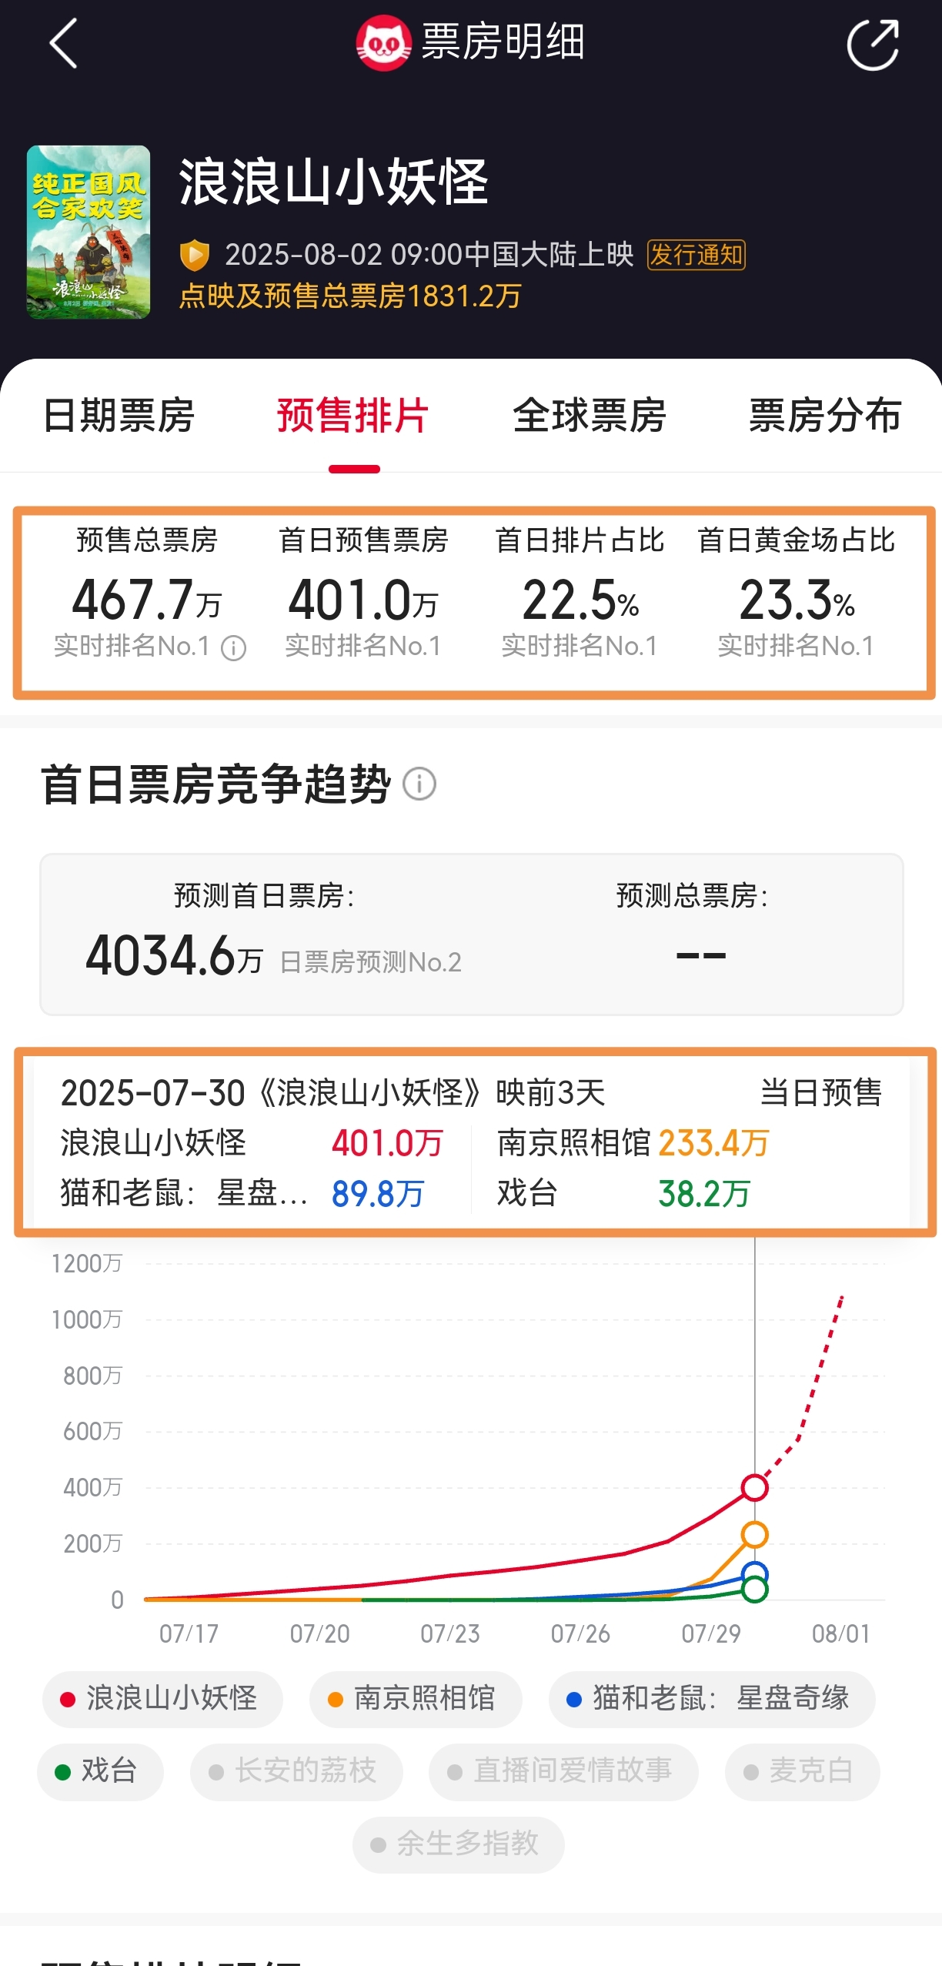The width and height of the screenshot is (942, 1966).
Task: Enable 长安的荔枝 legend chip
Action: tap(296, 1771)
